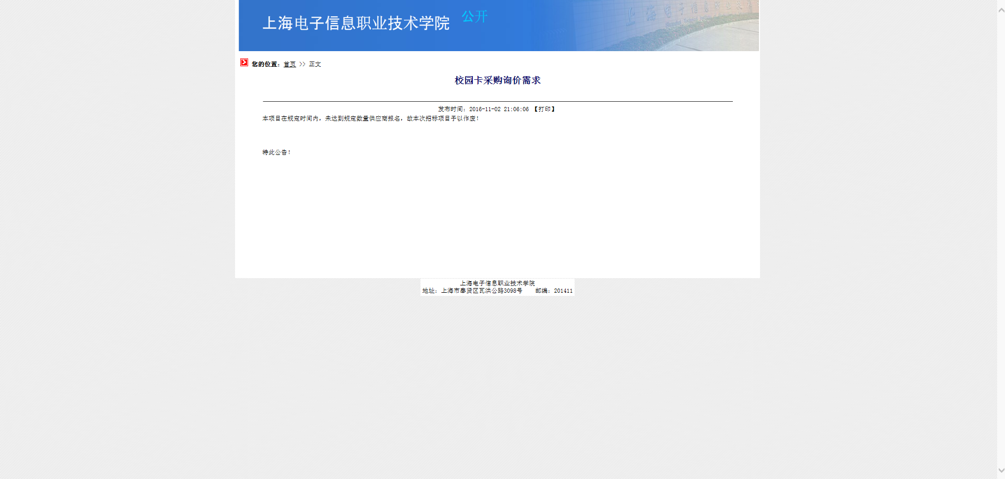Click the red arrow location icon
This screenshot has width=1005, height=479.
pos(244,63)
